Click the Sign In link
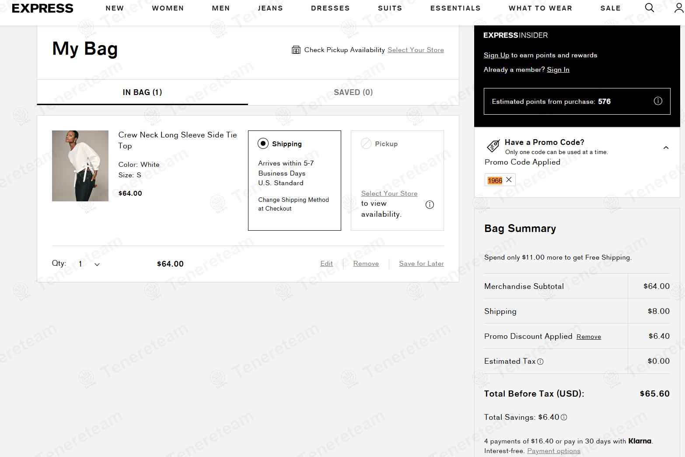This screenshot has width=685, height=457. tap(558, 70)
